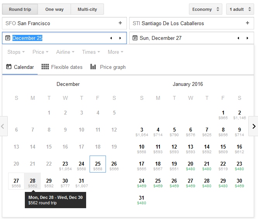
Task: Move return date back one day
Action: [x=238, y=38]
